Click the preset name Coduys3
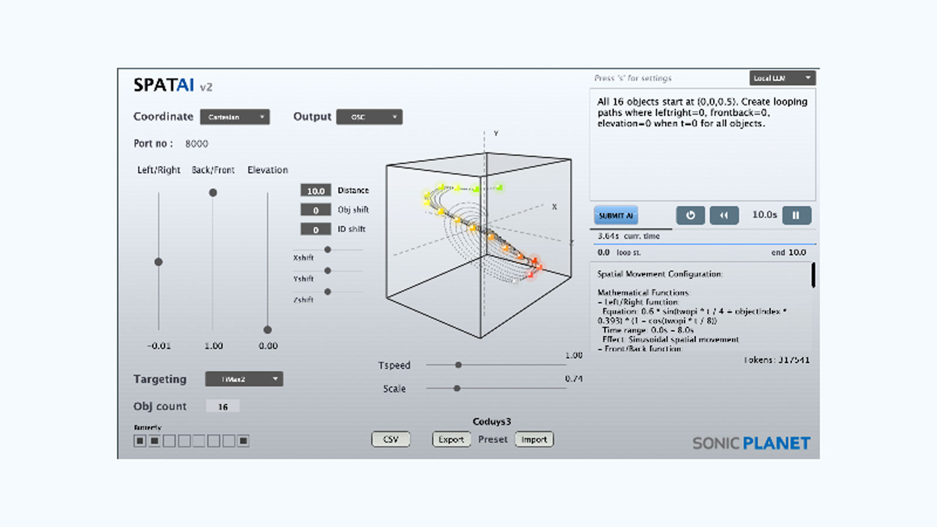The height and width of the screenshot is (527, 937). (x=492, y=422)
